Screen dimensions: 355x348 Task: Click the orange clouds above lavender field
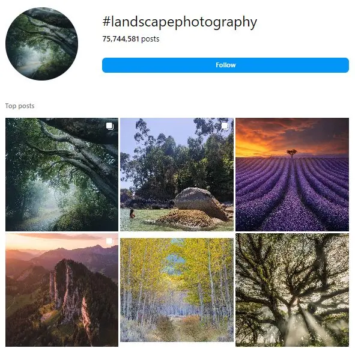(x=292, y=136)
